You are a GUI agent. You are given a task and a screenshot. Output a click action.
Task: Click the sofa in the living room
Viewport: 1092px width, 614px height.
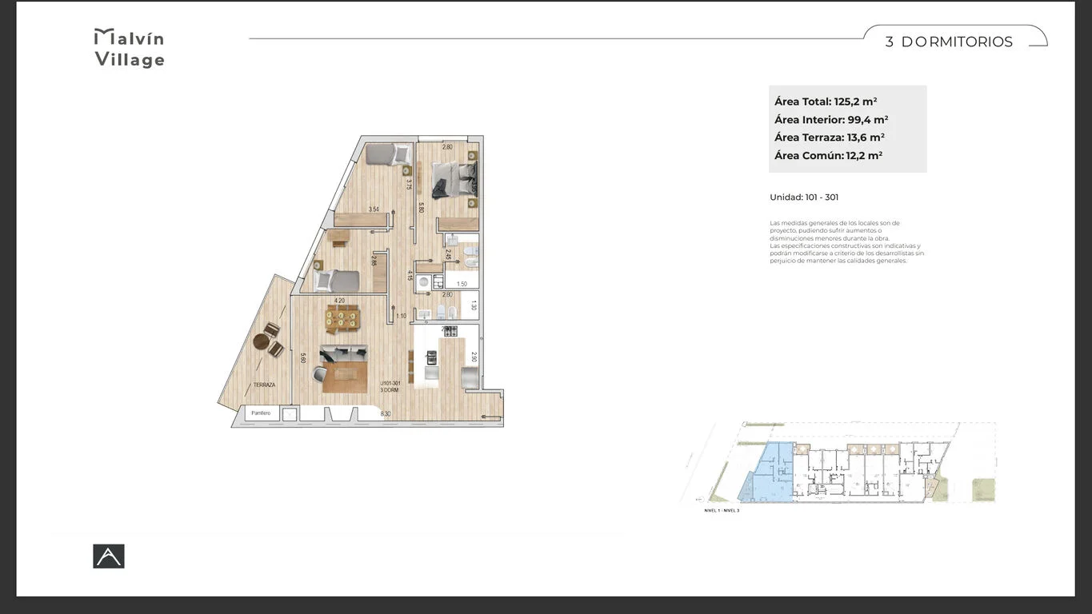(x=344, y=354)
